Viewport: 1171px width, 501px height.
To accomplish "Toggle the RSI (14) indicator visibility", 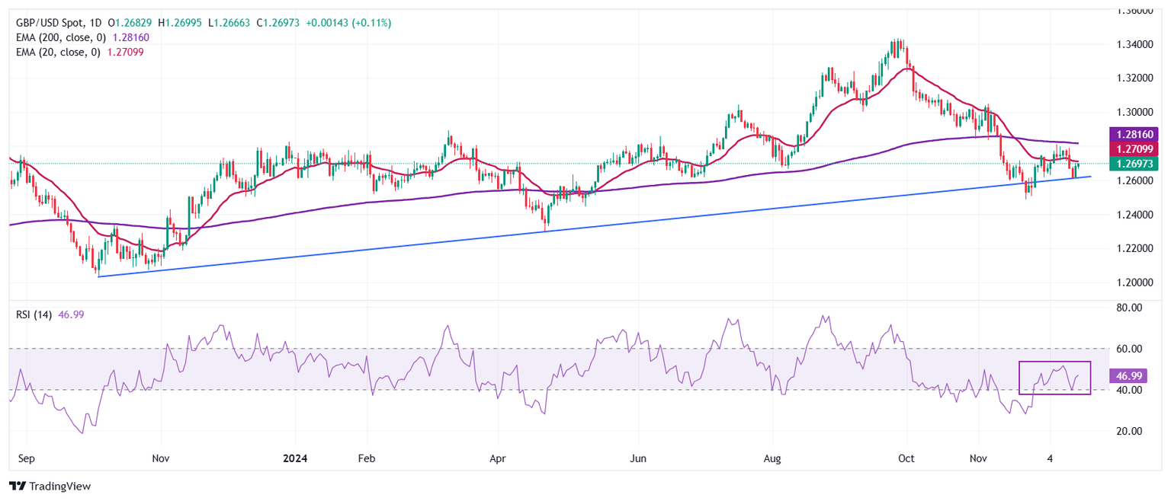I will (34, 314).
